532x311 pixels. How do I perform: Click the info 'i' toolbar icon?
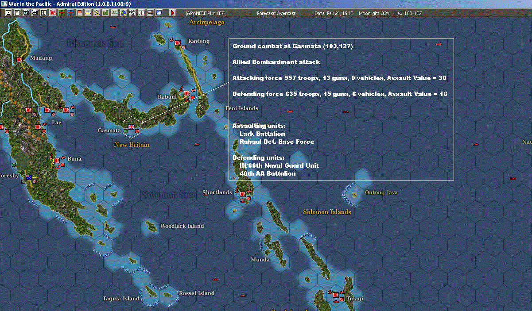tap(43, 13)
